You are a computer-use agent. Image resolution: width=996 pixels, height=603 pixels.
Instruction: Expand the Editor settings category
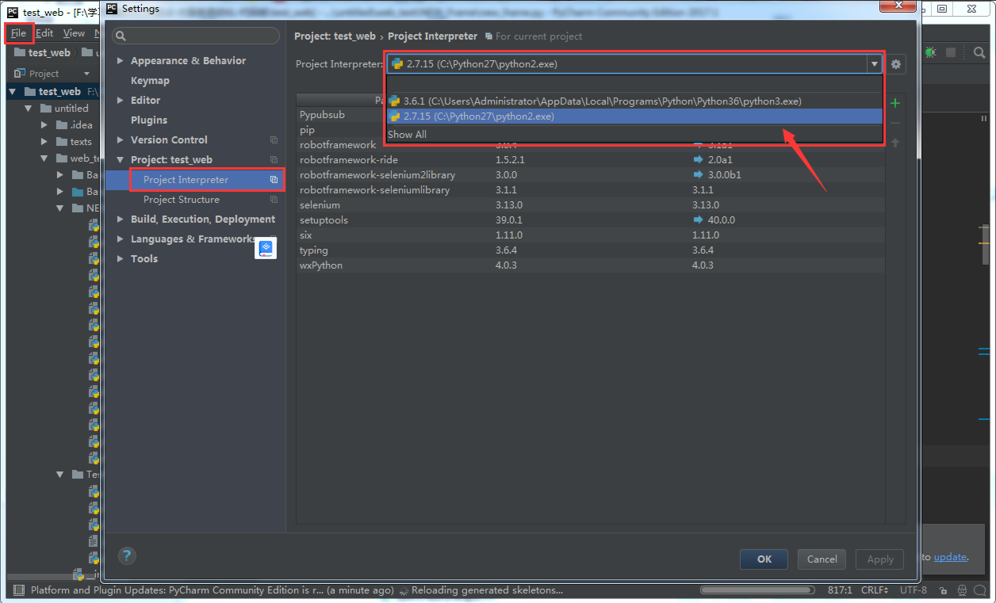(121, 101)
